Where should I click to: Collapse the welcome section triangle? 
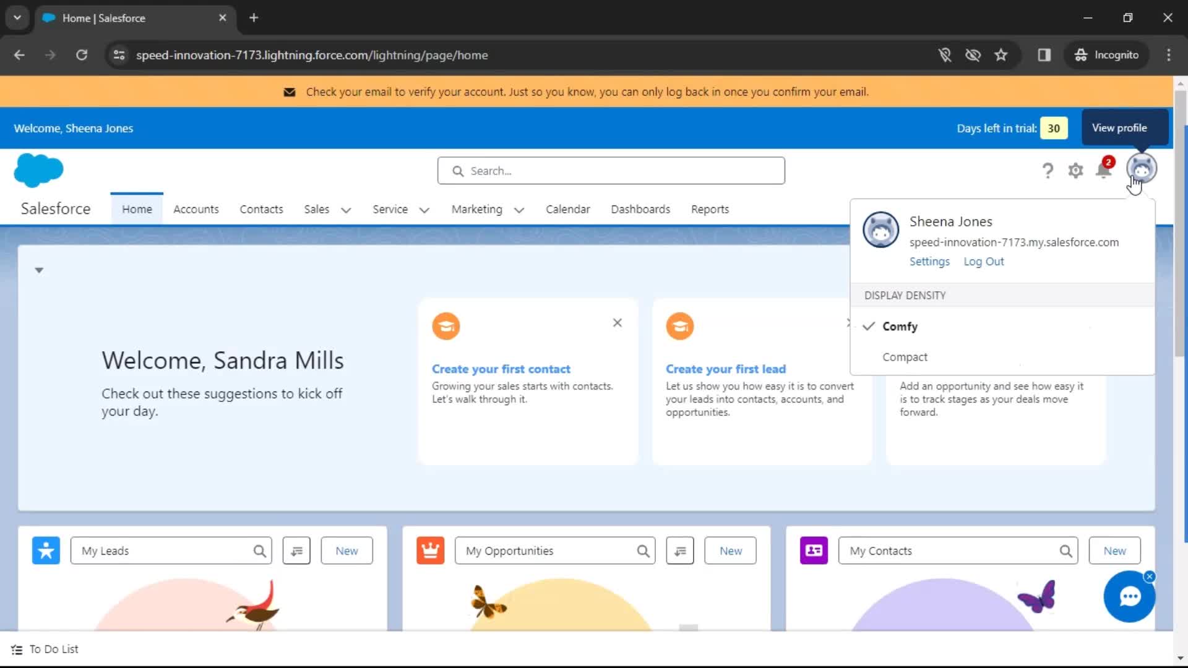point(39,270)
